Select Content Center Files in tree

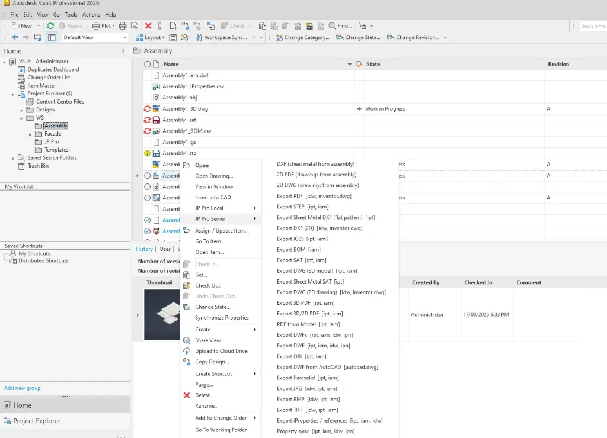point(60,102)
